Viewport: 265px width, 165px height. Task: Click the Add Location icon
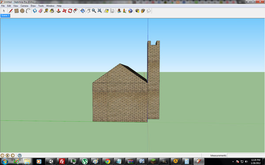pos(106,11)
